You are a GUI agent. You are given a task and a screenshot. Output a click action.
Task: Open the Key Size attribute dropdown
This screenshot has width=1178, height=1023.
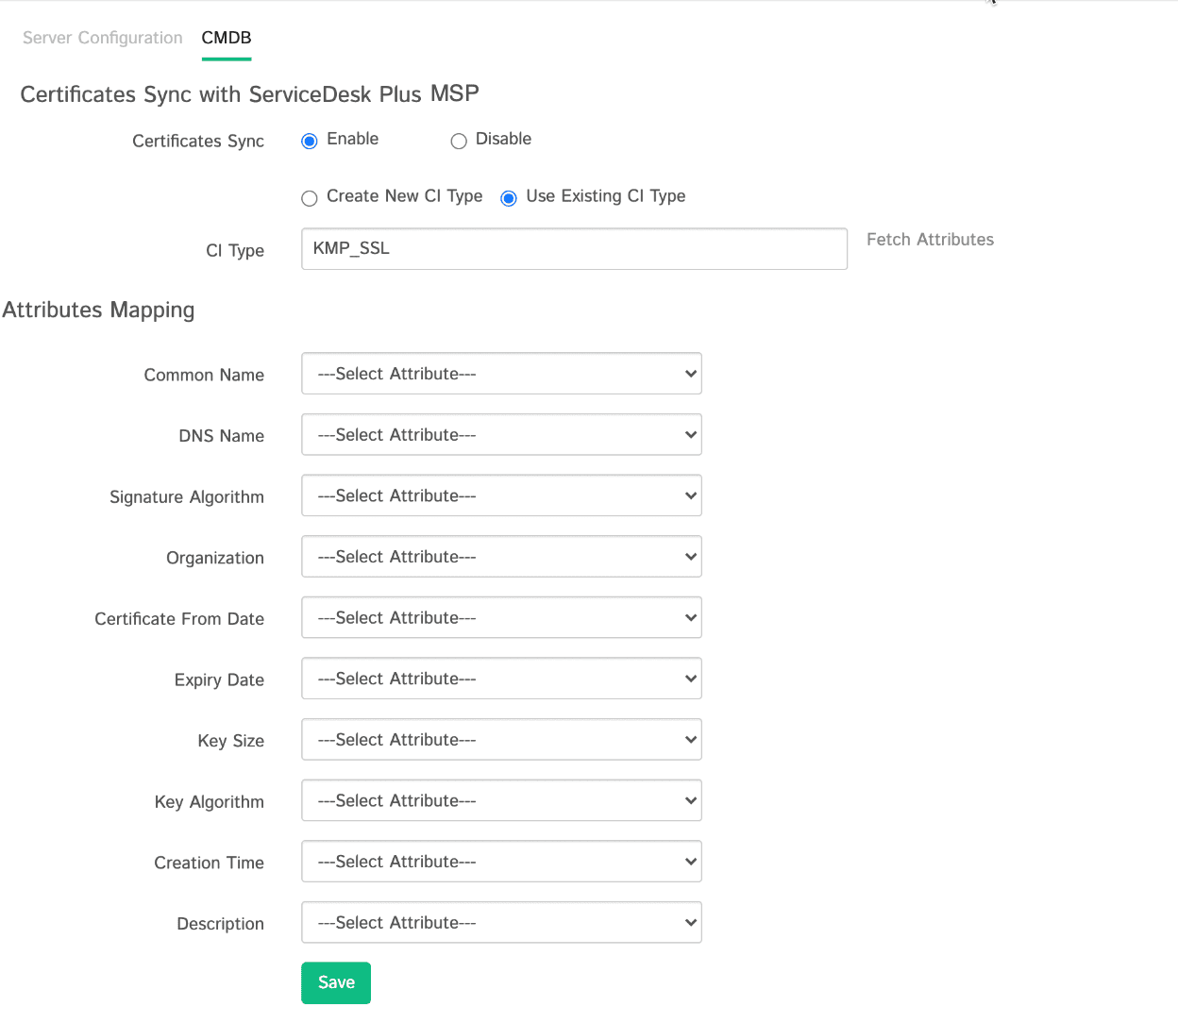501,740
